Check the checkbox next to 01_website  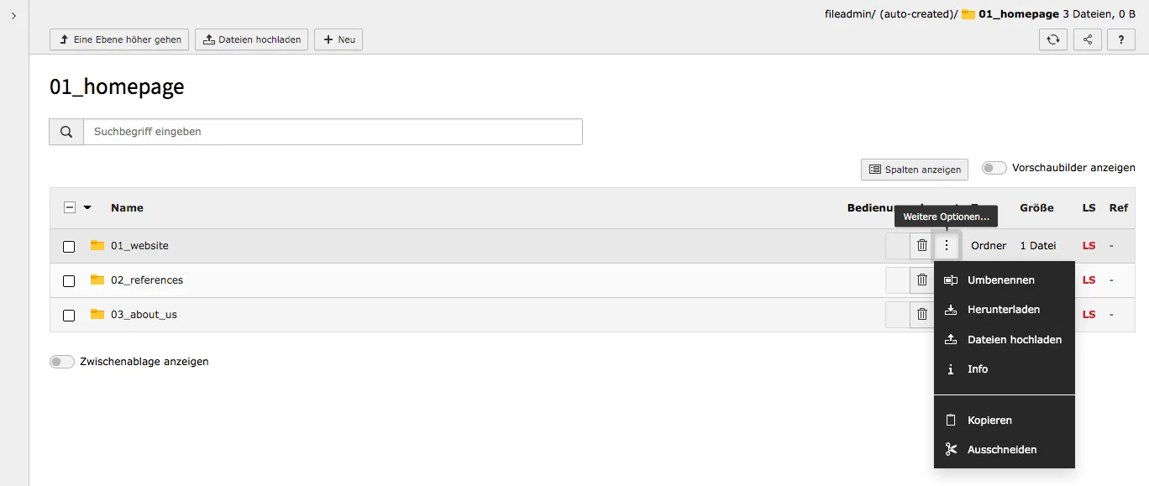(x=69, y=246)
